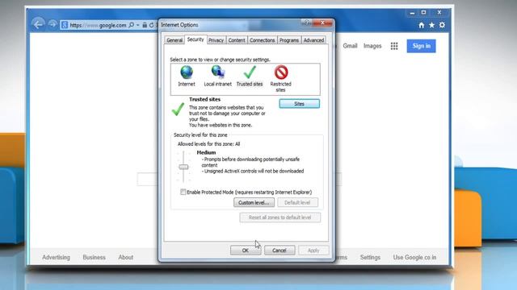The height and width of the screenshot is (290, 517).
Task: Select the Internet zone globe icon
Action: pos(187,72)
